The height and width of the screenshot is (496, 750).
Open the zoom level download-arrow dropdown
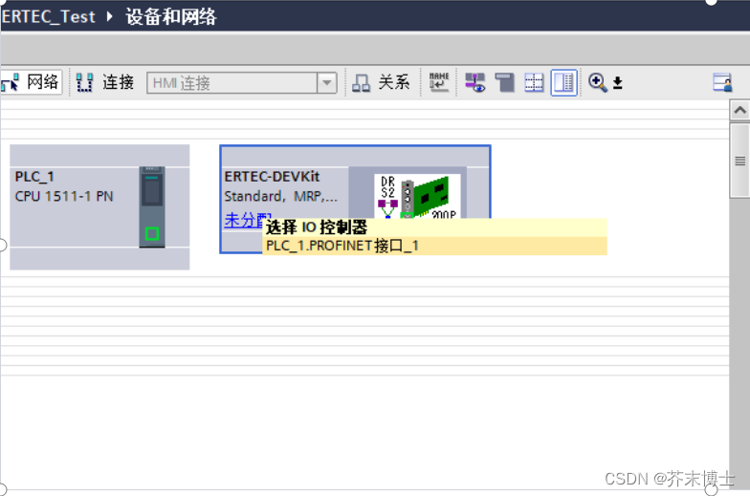(x=618, y=83)
